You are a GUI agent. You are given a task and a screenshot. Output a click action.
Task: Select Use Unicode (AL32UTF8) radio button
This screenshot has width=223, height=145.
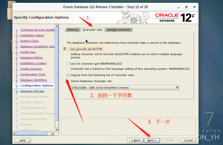click(x=68, y=49)
